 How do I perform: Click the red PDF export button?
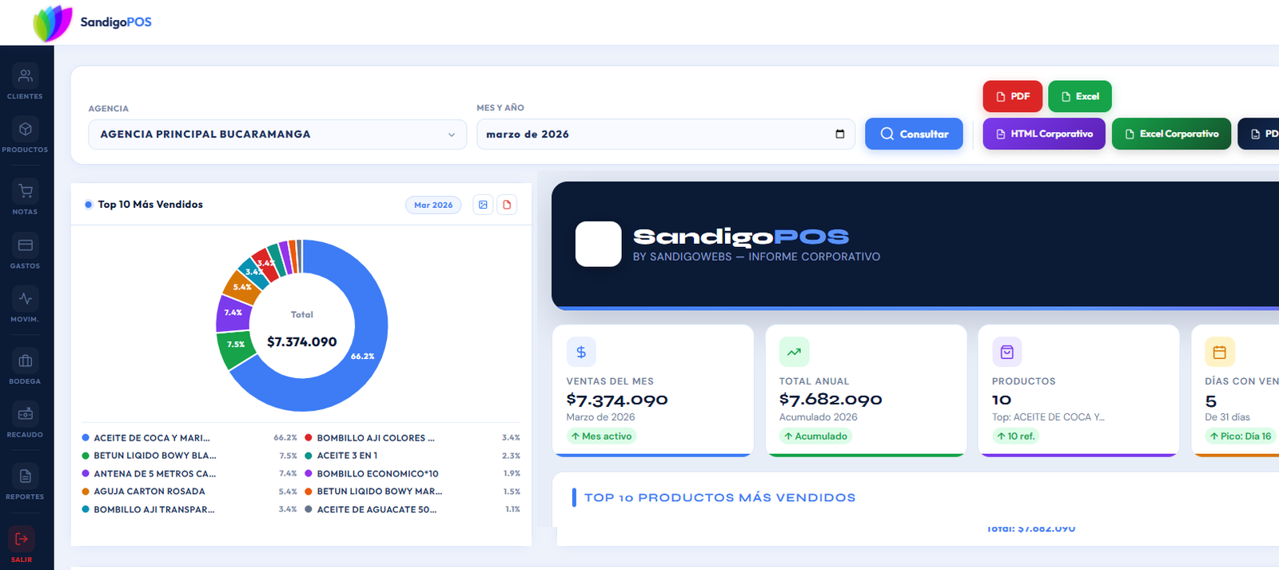click(1013, 96)
